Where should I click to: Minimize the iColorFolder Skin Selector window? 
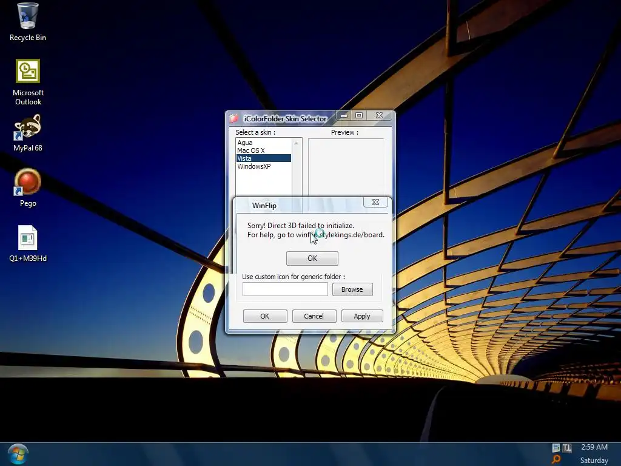click(x=344, y=115)
